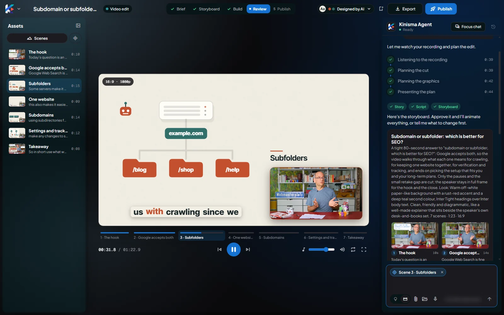This screenshot has height=315, width=504.
Task: Click the Story chip in chat
Action: [x=397, y=107]
